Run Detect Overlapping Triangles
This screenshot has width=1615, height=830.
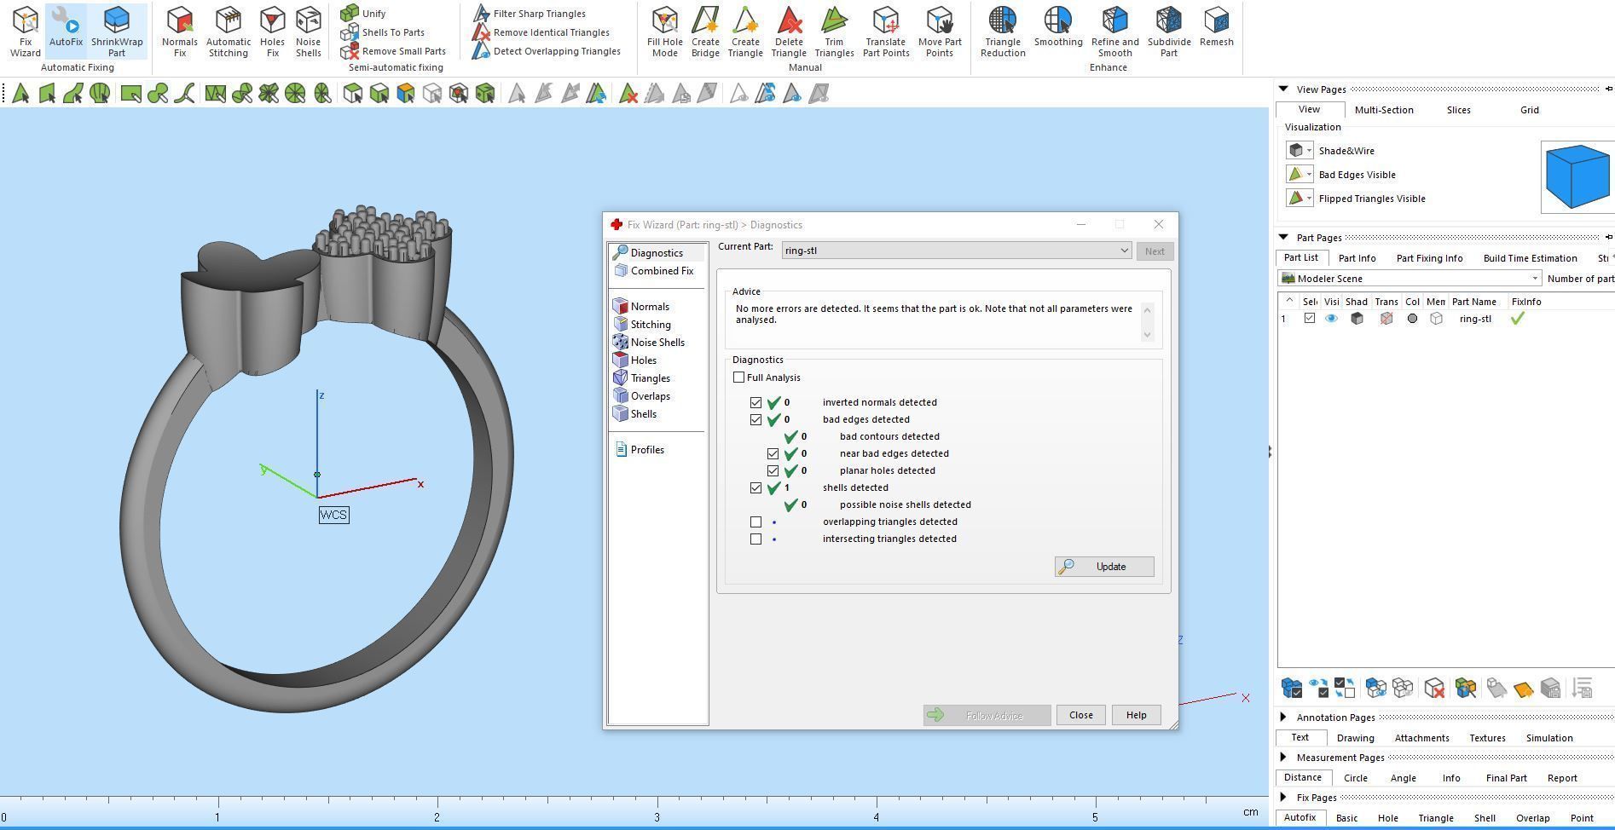pos(547,51)
